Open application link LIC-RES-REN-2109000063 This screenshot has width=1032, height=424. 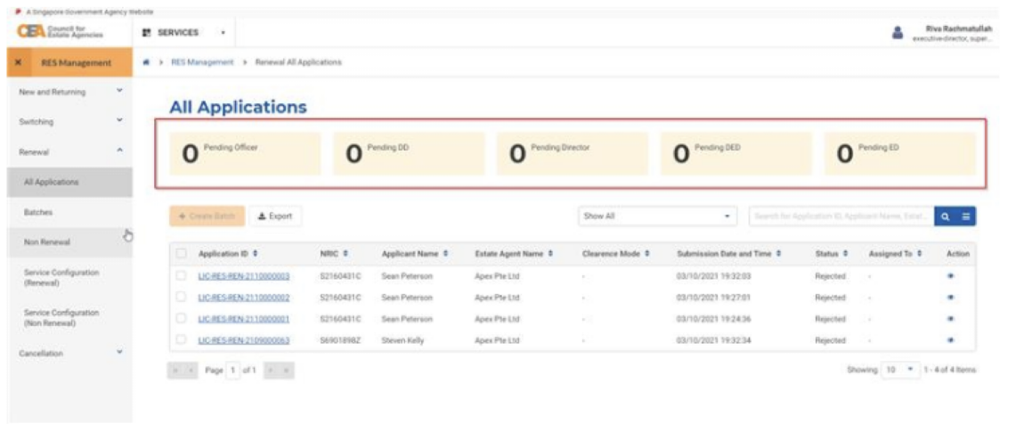click(x=243, y=340)
